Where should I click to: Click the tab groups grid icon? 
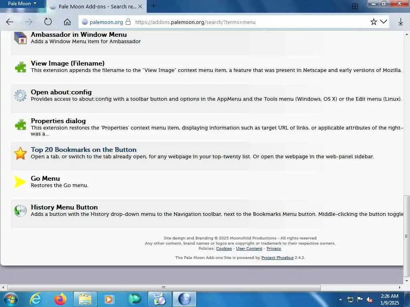(355, 6)
